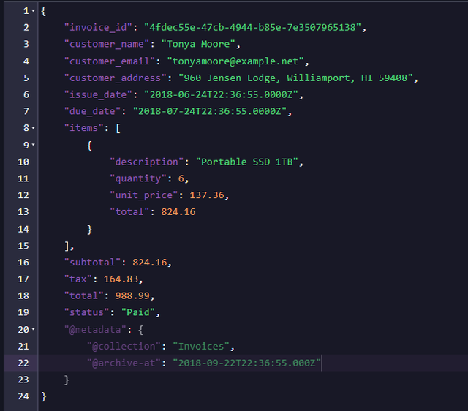Collapse the "@metadata" block fold arrow
This screenshot has height=411, width=468.
(x=34, y=330)
